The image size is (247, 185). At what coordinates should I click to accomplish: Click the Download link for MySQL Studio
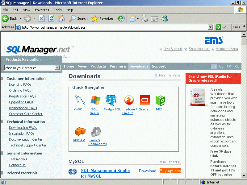coord(148,171)
